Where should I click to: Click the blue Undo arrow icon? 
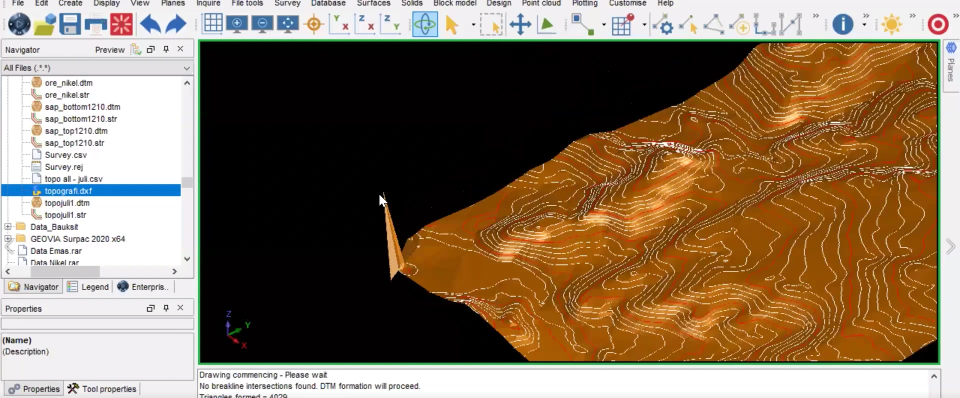149,24
